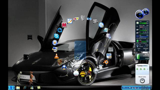This screenshot has height=90, width=160.
Task: Click the small memory meter dial
Action: pos(146,11)
